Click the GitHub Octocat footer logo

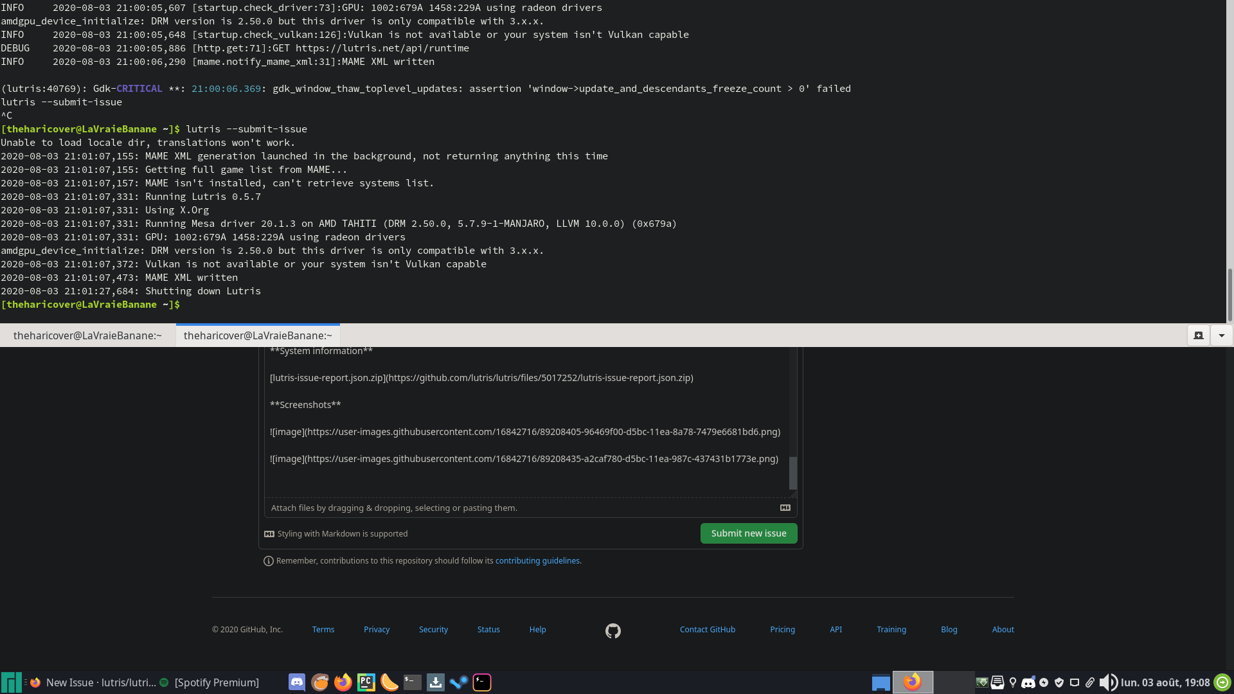point(613,631)
